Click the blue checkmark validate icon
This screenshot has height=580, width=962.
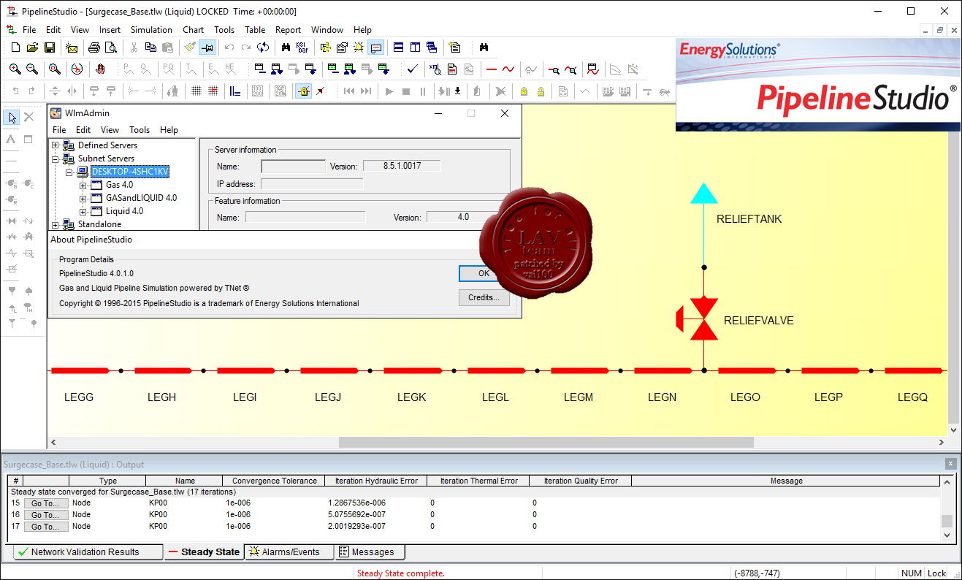(x=413, y=69)
